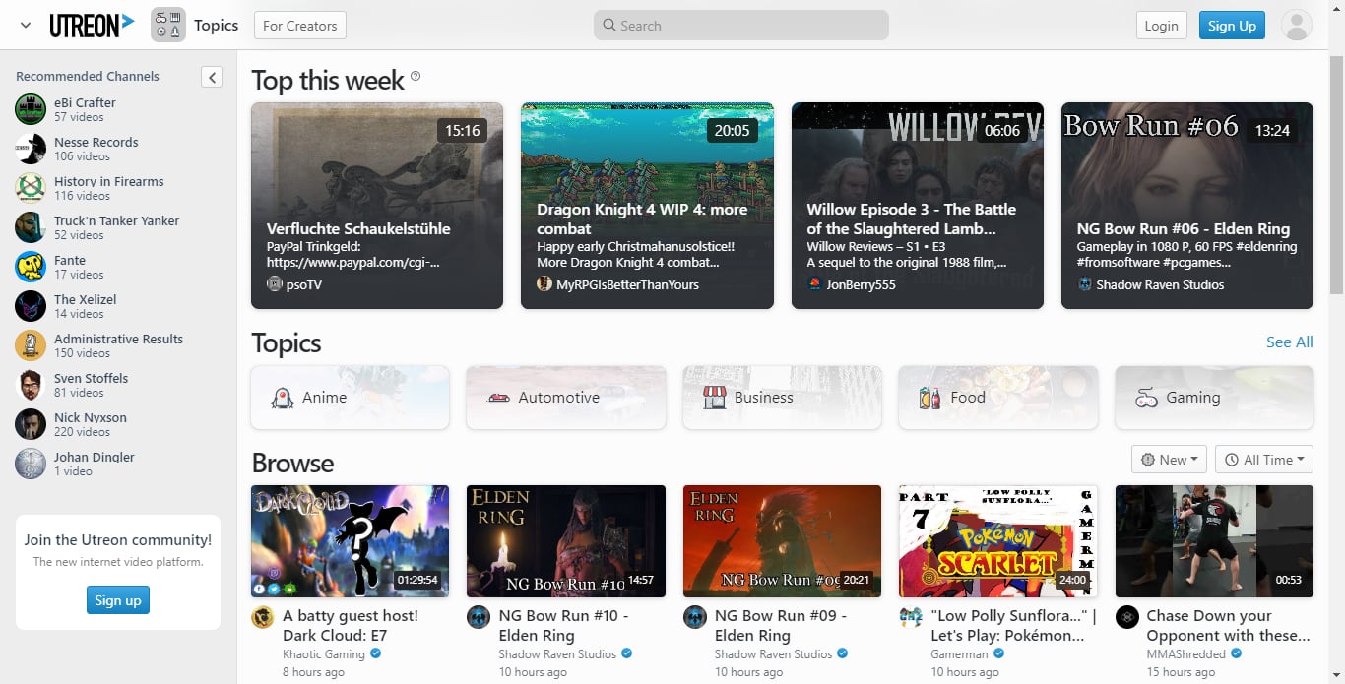
Task: Click the Login button
Action: [x=1162, y=26]
